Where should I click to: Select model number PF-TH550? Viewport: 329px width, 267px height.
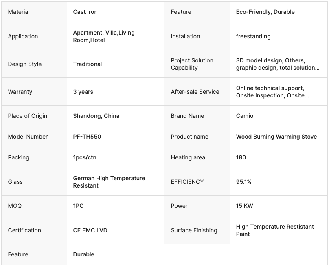(87, 137)
